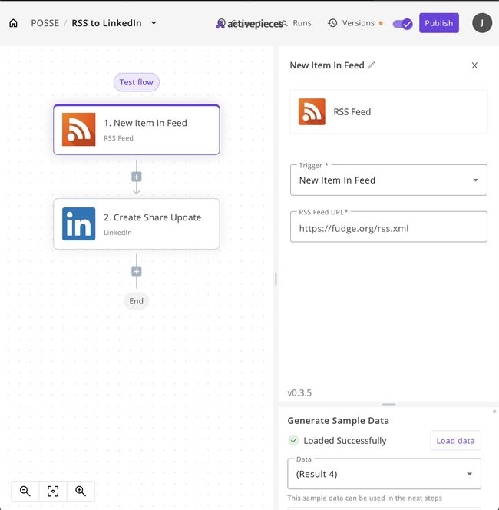
Task: Fit the flow to screen
Action: tap(53, 491)
